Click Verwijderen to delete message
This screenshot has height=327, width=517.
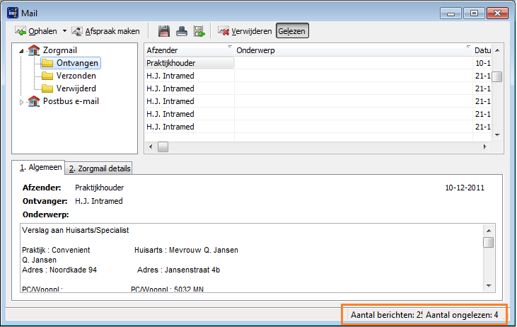[x=245, y=31]
